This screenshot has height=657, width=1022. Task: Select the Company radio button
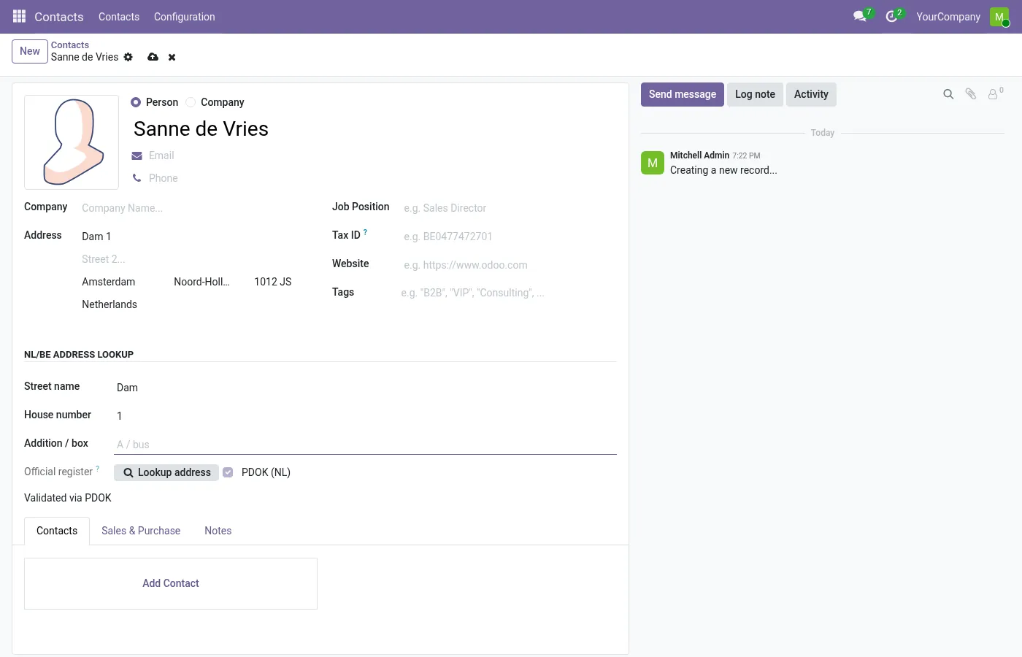(191, 102)
